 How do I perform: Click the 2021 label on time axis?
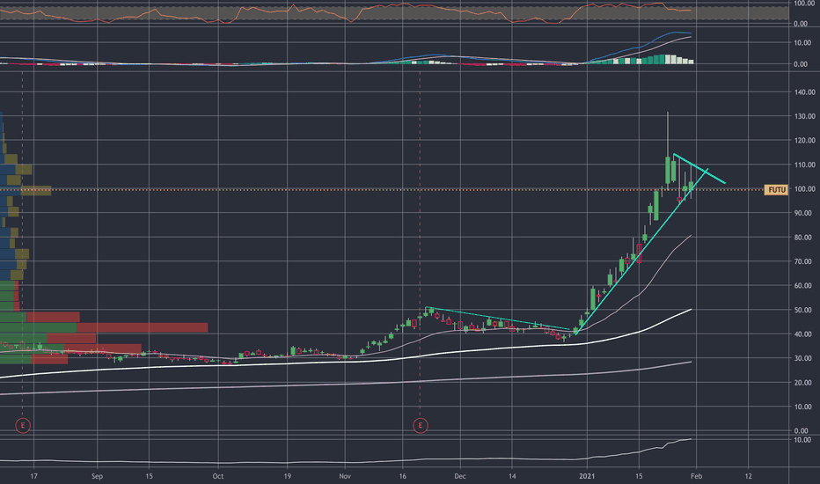point(587,476)
